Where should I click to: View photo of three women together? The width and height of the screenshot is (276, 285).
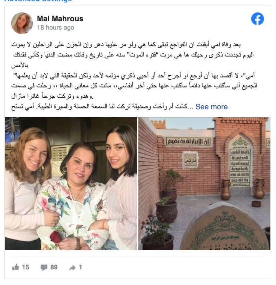(x=71, y=184)
